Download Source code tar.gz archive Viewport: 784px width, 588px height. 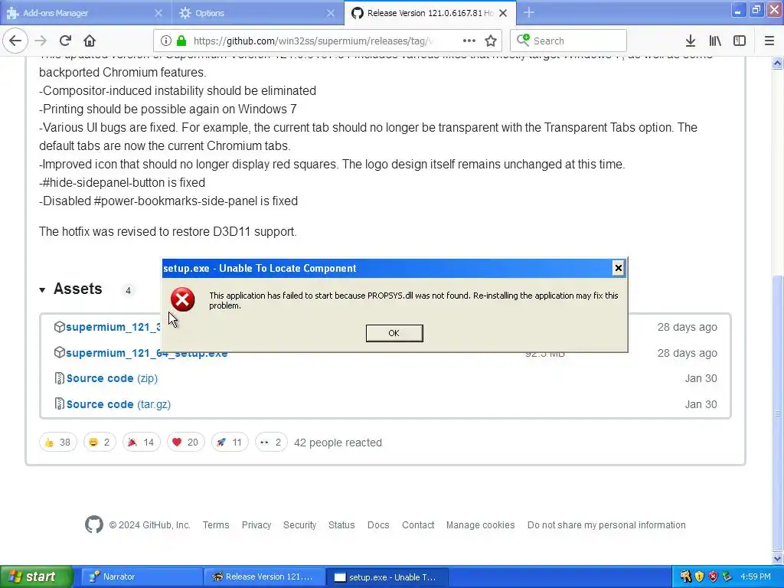point(119,404)
